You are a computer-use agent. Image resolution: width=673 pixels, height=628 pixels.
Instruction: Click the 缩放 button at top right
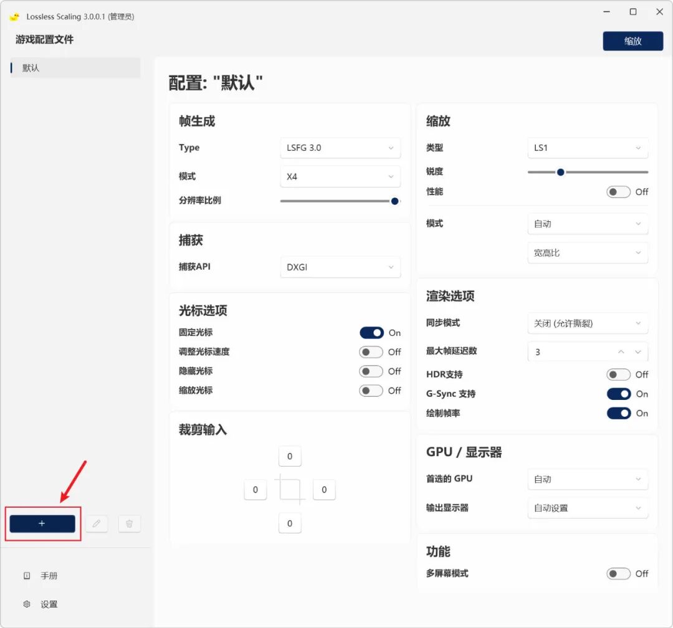(633, 41)
